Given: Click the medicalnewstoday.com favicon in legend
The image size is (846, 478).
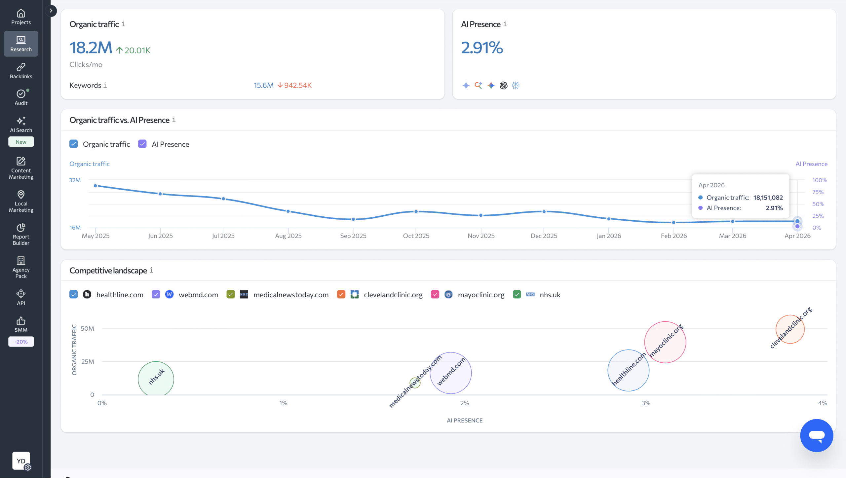Looking at the screenshot, I should pyautogui.click(x=244, y=294).
